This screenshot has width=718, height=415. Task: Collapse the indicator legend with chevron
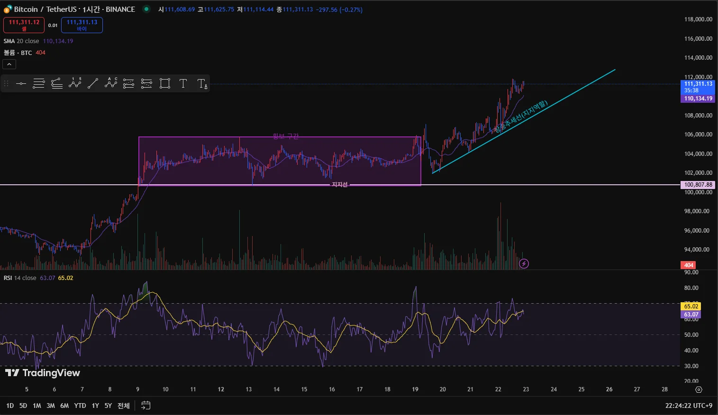point(9,64)
